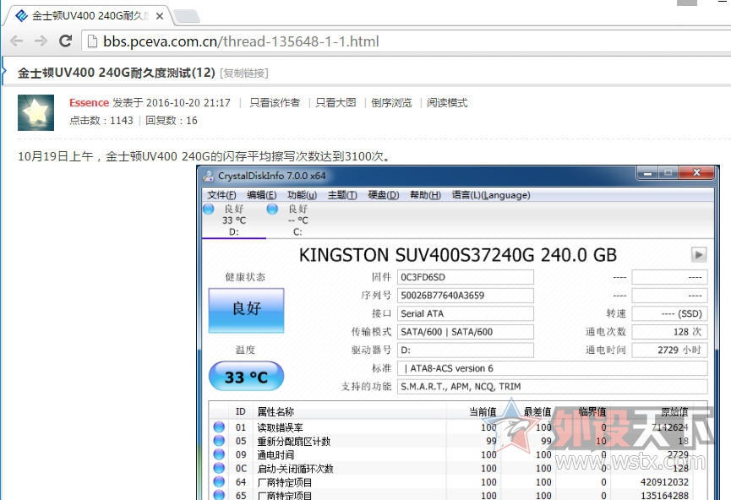
Task: Click the drive letter D: field
Action: click(466, 350)
